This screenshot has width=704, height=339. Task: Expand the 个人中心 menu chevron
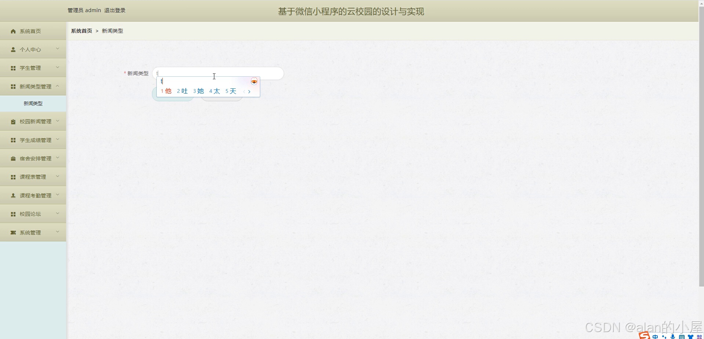(58, 48)
